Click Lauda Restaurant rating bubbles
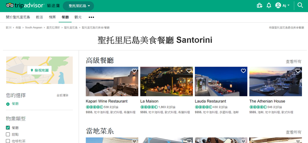 [204, 107]
